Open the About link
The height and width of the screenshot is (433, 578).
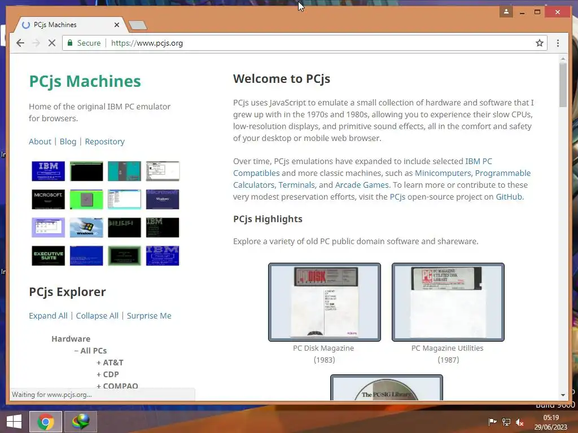click(40, 142)
